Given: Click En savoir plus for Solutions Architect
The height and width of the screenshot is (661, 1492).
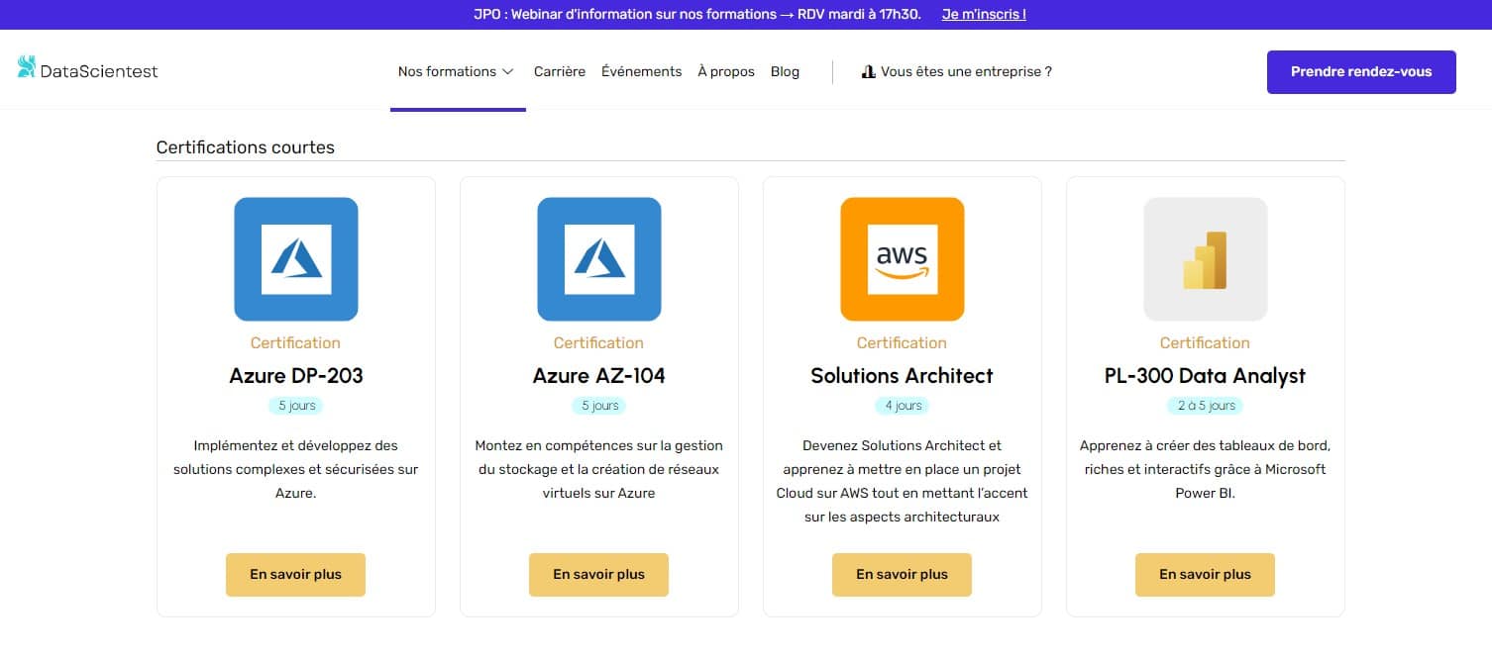Looking at the screenshot, I should click(902, 575).
